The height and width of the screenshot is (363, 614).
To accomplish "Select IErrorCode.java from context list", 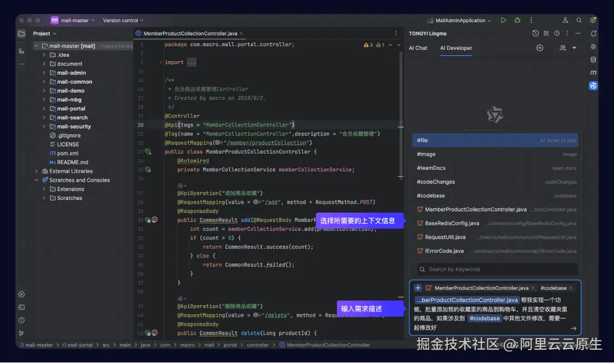I will click(x=495, y=251).
